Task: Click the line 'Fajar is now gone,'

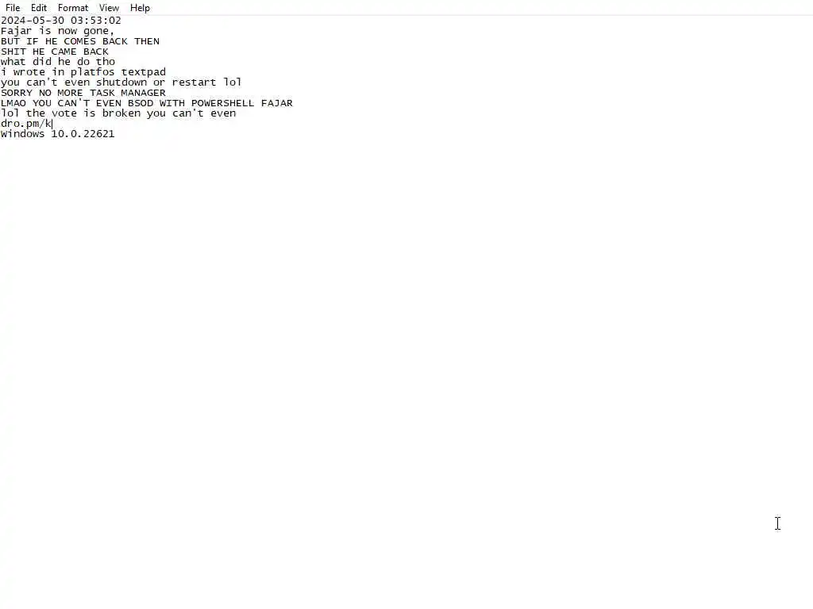Action: point(57,31)
